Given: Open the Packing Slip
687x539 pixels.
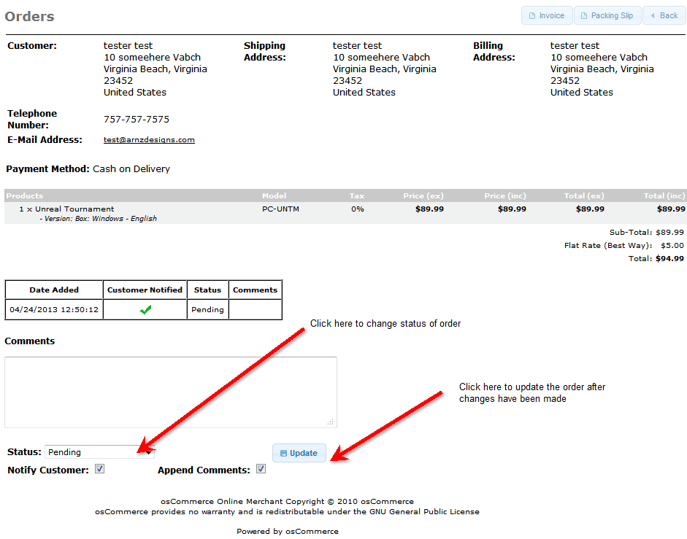Looking at the screenshot, I should coord(607,15).
